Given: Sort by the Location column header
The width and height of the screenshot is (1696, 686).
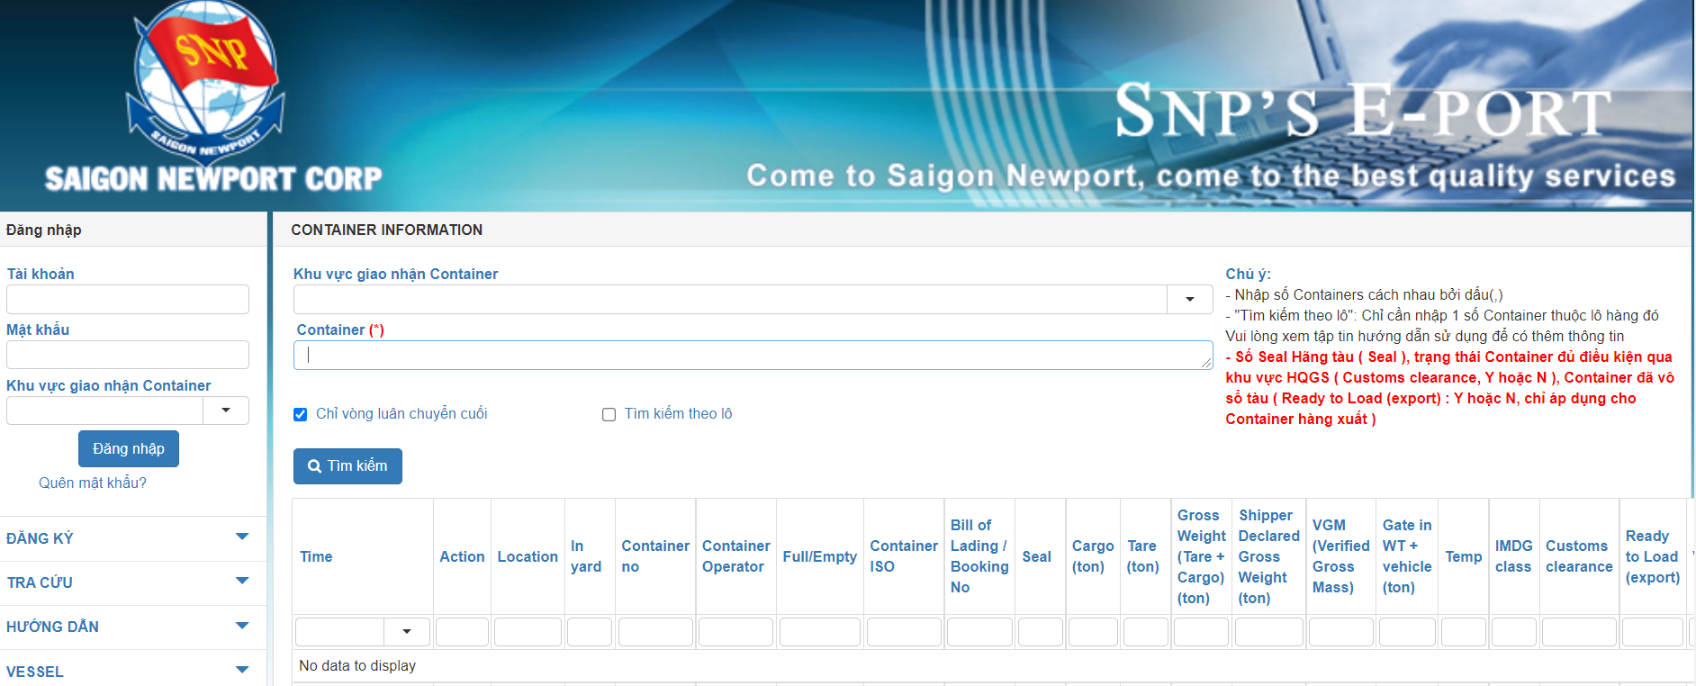Looking at the screenshot, I should click(528, 556).
